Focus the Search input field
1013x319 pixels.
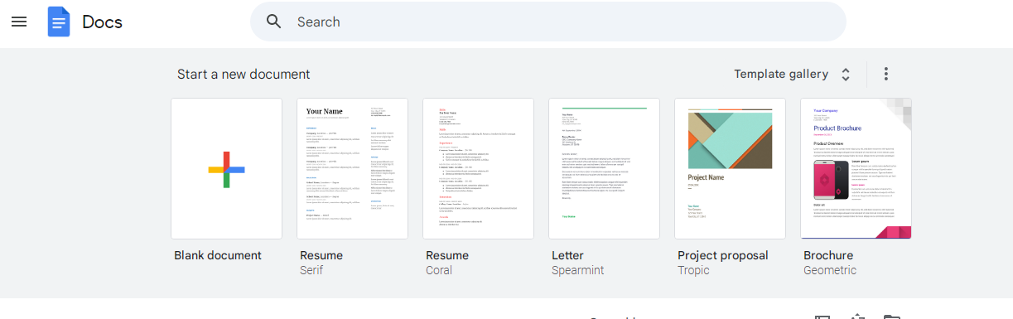pyautogui.click(x=548, y=22)
